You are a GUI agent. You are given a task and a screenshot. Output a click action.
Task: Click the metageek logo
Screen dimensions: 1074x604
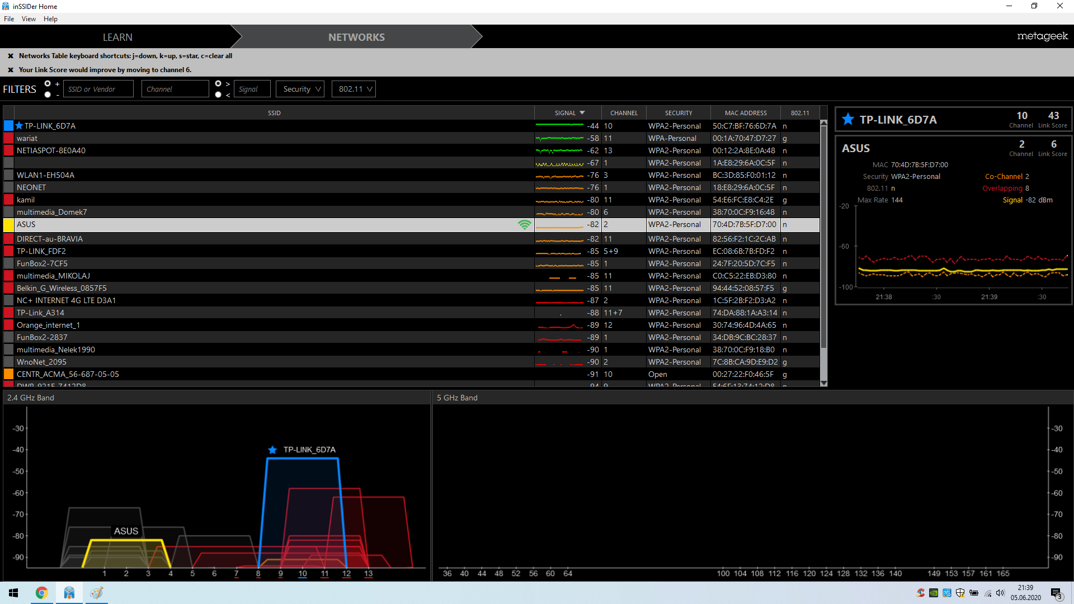[x=1042, y=36]
